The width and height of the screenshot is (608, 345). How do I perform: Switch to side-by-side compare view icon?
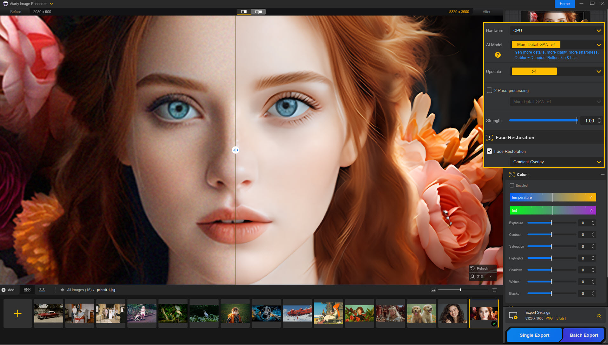point(258,12)
